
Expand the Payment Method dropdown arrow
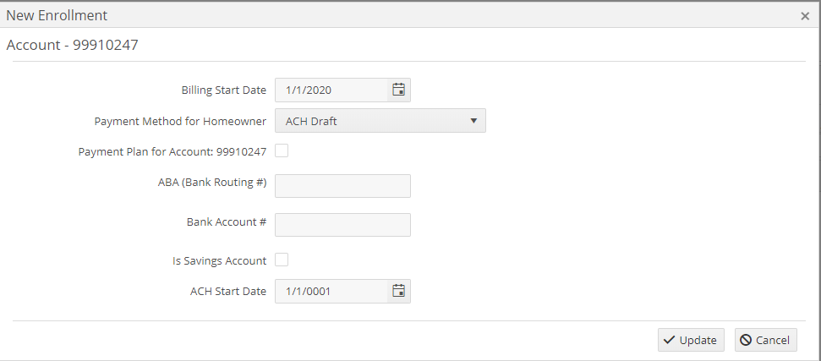(473, 121)
